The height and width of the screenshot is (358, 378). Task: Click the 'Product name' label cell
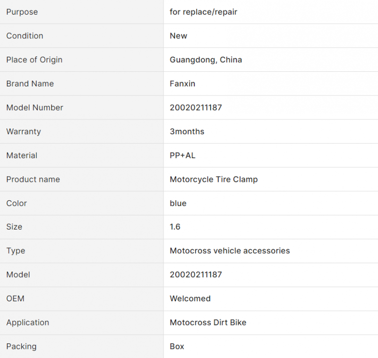(82, 179)
